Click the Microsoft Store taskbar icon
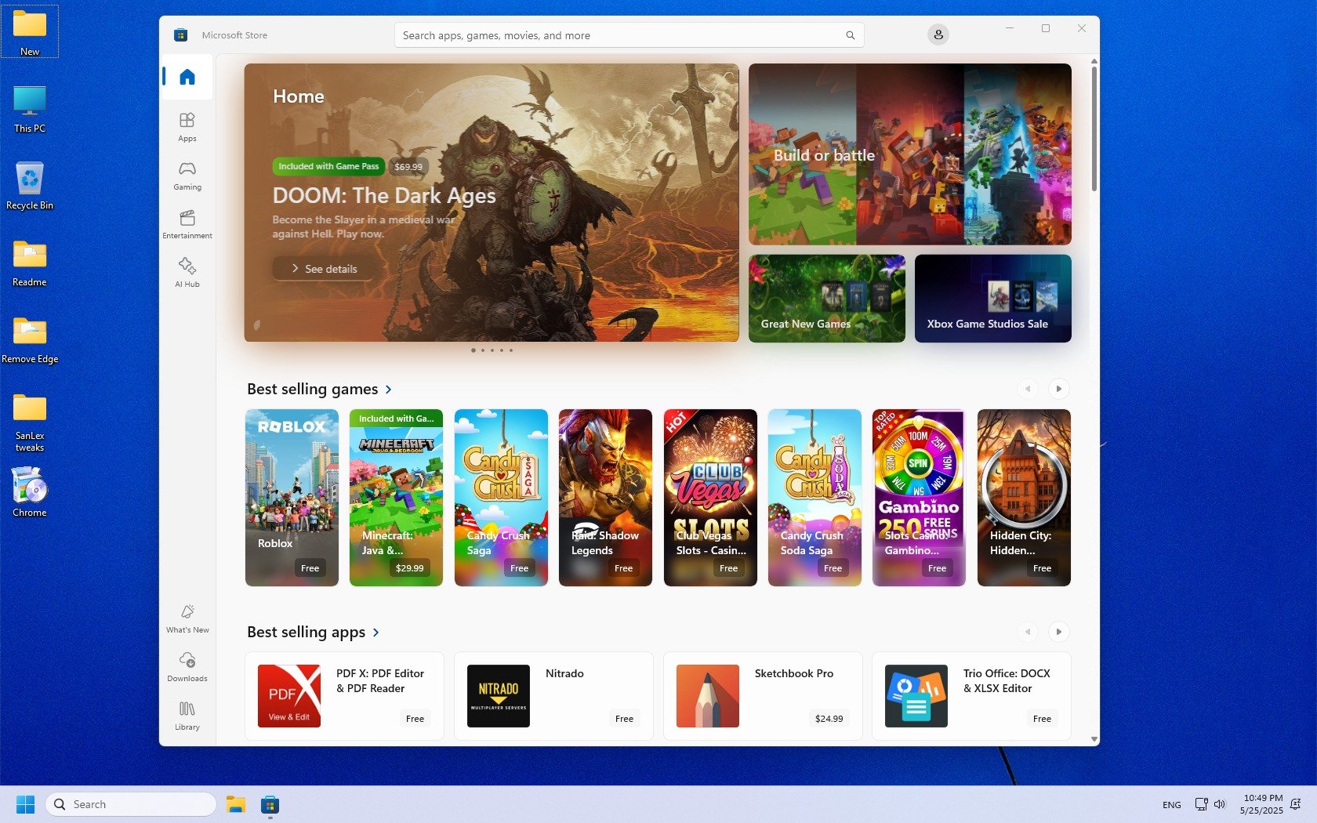Image resolution: width=1317 pixels, height=823 pixels. point(270,804)
